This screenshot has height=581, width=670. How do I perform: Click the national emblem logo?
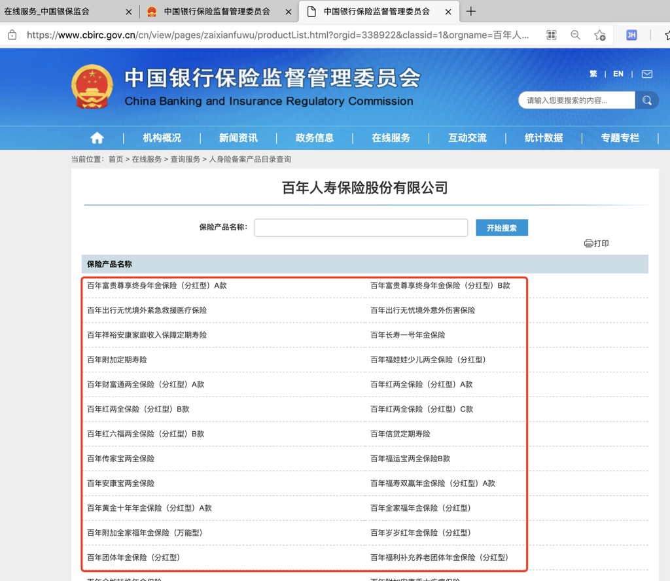click(x=92, y=87)
